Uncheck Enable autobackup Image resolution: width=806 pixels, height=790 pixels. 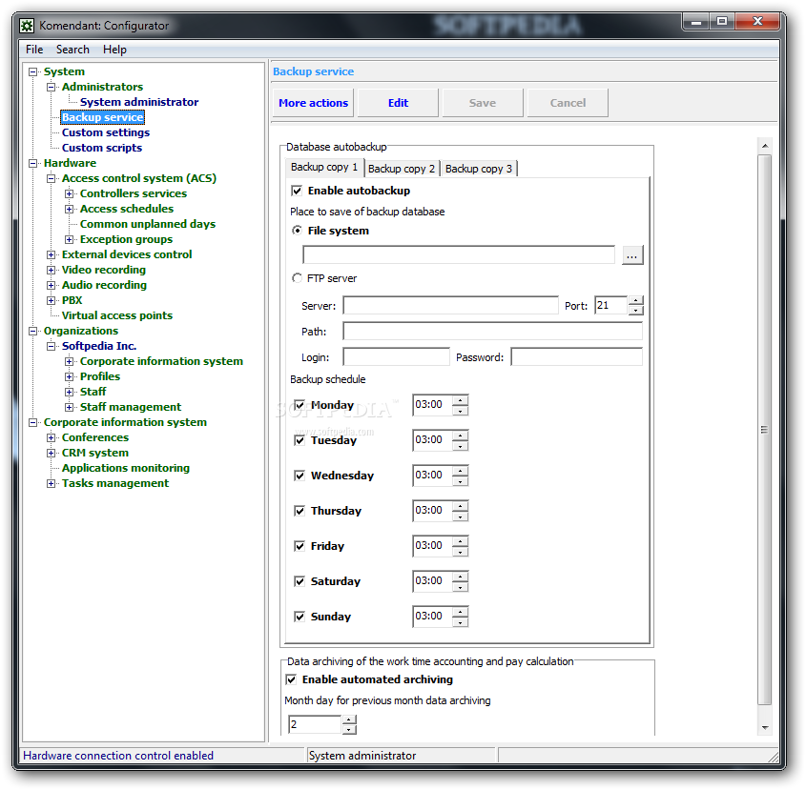coord(297,192)
